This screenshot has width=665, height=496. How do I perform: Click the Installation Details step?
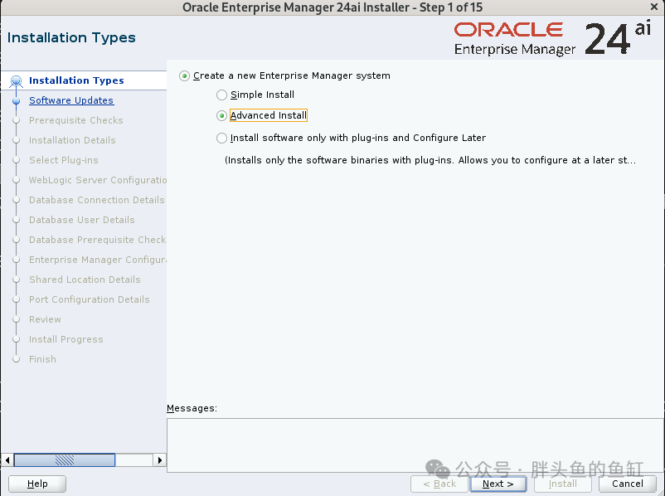point(72,140)
